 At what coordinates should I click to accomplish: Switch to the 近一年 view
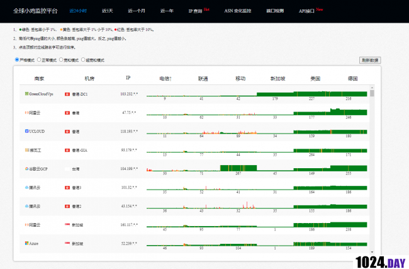[x=167, y=11]
